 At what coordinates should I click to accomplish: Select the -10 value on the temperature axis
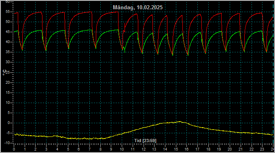coord(7,143)
